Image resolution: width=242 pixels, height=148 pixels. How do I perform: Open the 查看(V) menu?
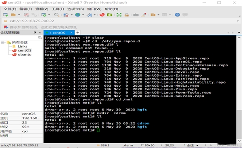[42, 9]
